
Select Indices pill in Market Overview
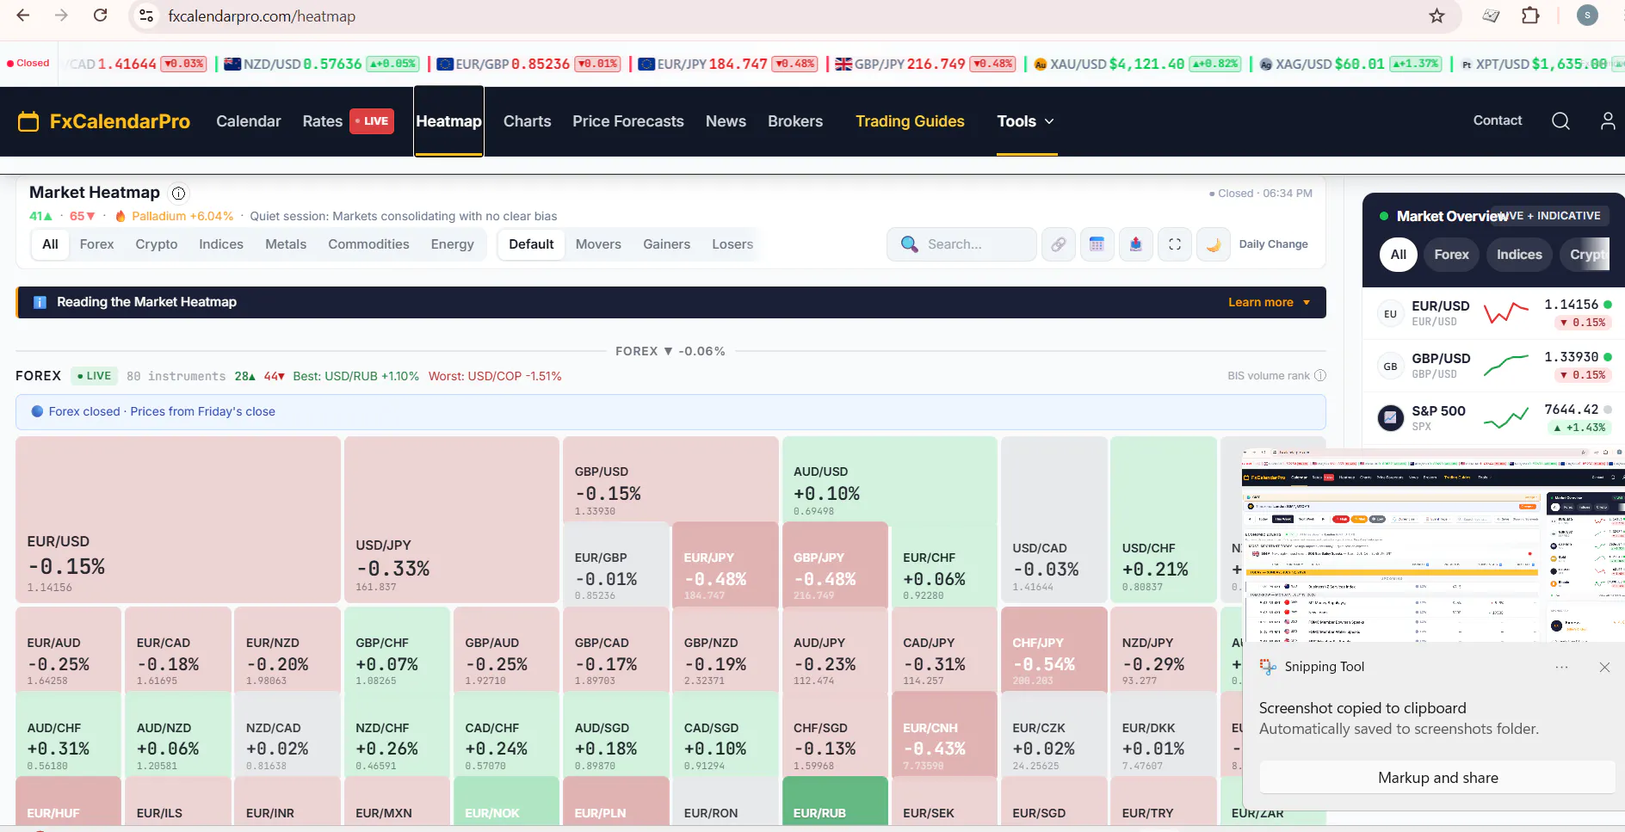click(1519, 255)
